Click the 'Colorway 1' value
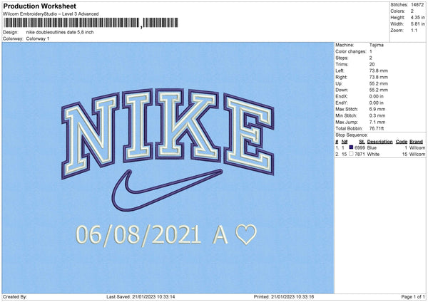This screenshot has height=302, width=428. (x=38, y=38)
